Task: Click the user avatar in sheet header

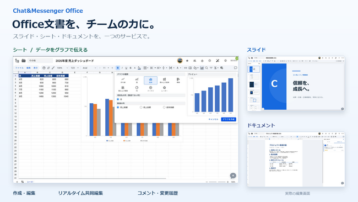Action: coord(180,61)
